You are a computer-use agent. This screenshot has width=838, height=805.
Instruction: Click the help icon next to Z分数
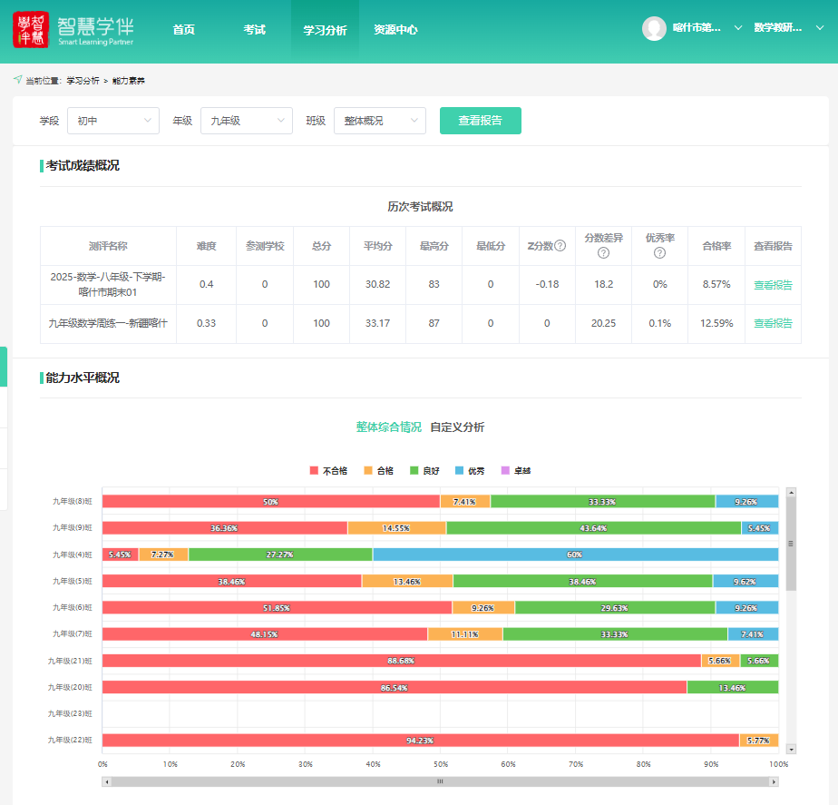[x=560, y=246]
